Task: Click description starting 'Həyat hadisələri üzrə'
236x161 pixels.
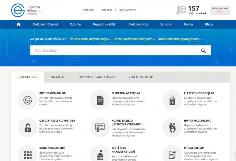Action: [200, 129]
